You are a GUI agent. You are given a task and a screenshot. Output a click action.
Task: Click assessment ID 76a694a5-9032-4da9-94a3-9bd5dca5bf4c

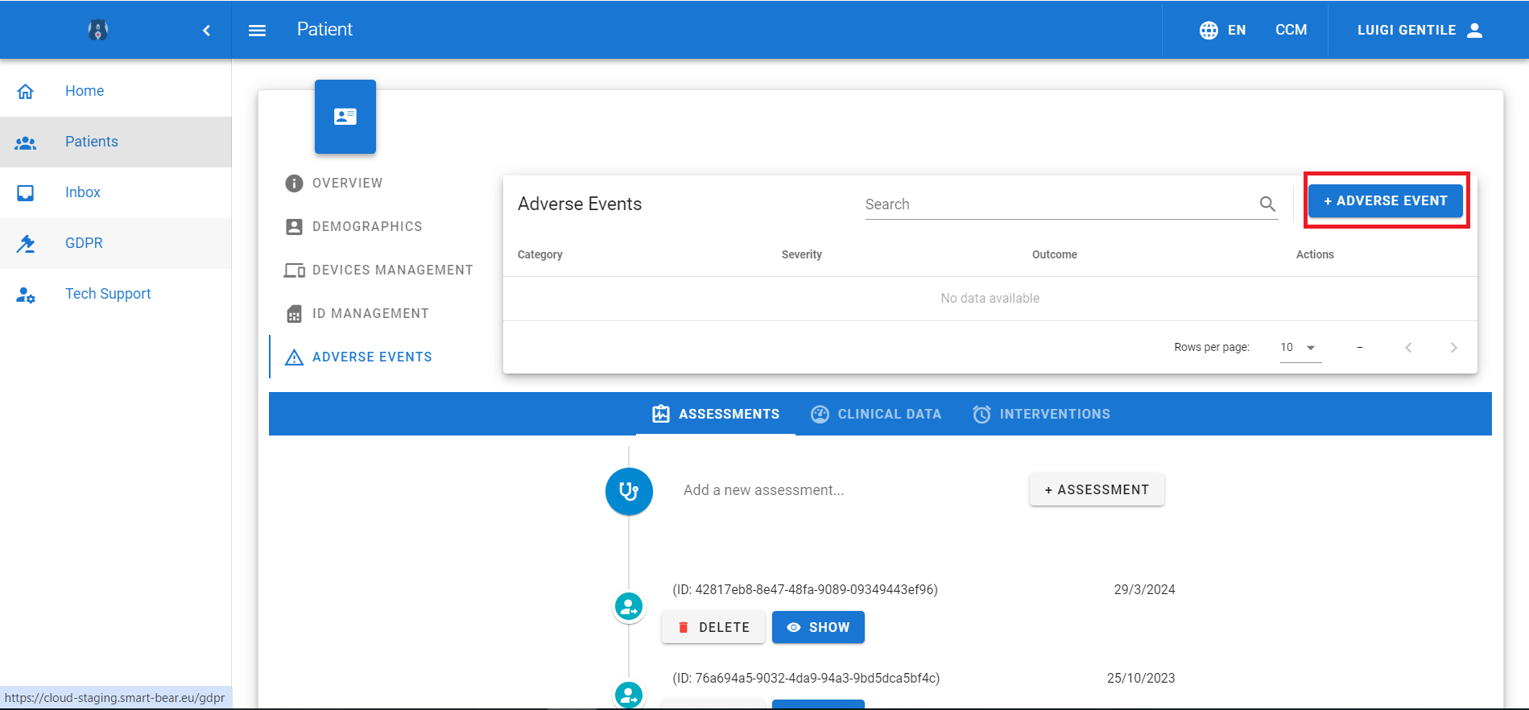(806, 678)
